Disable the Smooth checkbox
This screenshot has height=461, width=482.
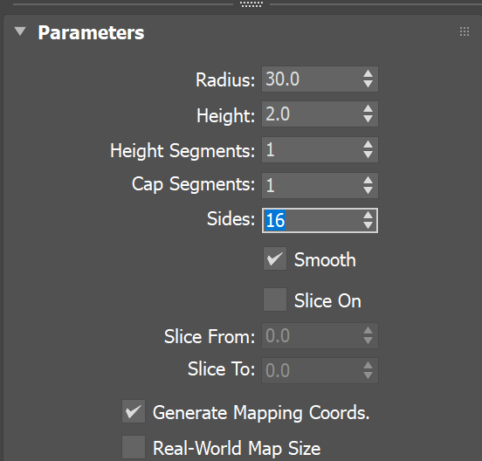pos(275,258)
